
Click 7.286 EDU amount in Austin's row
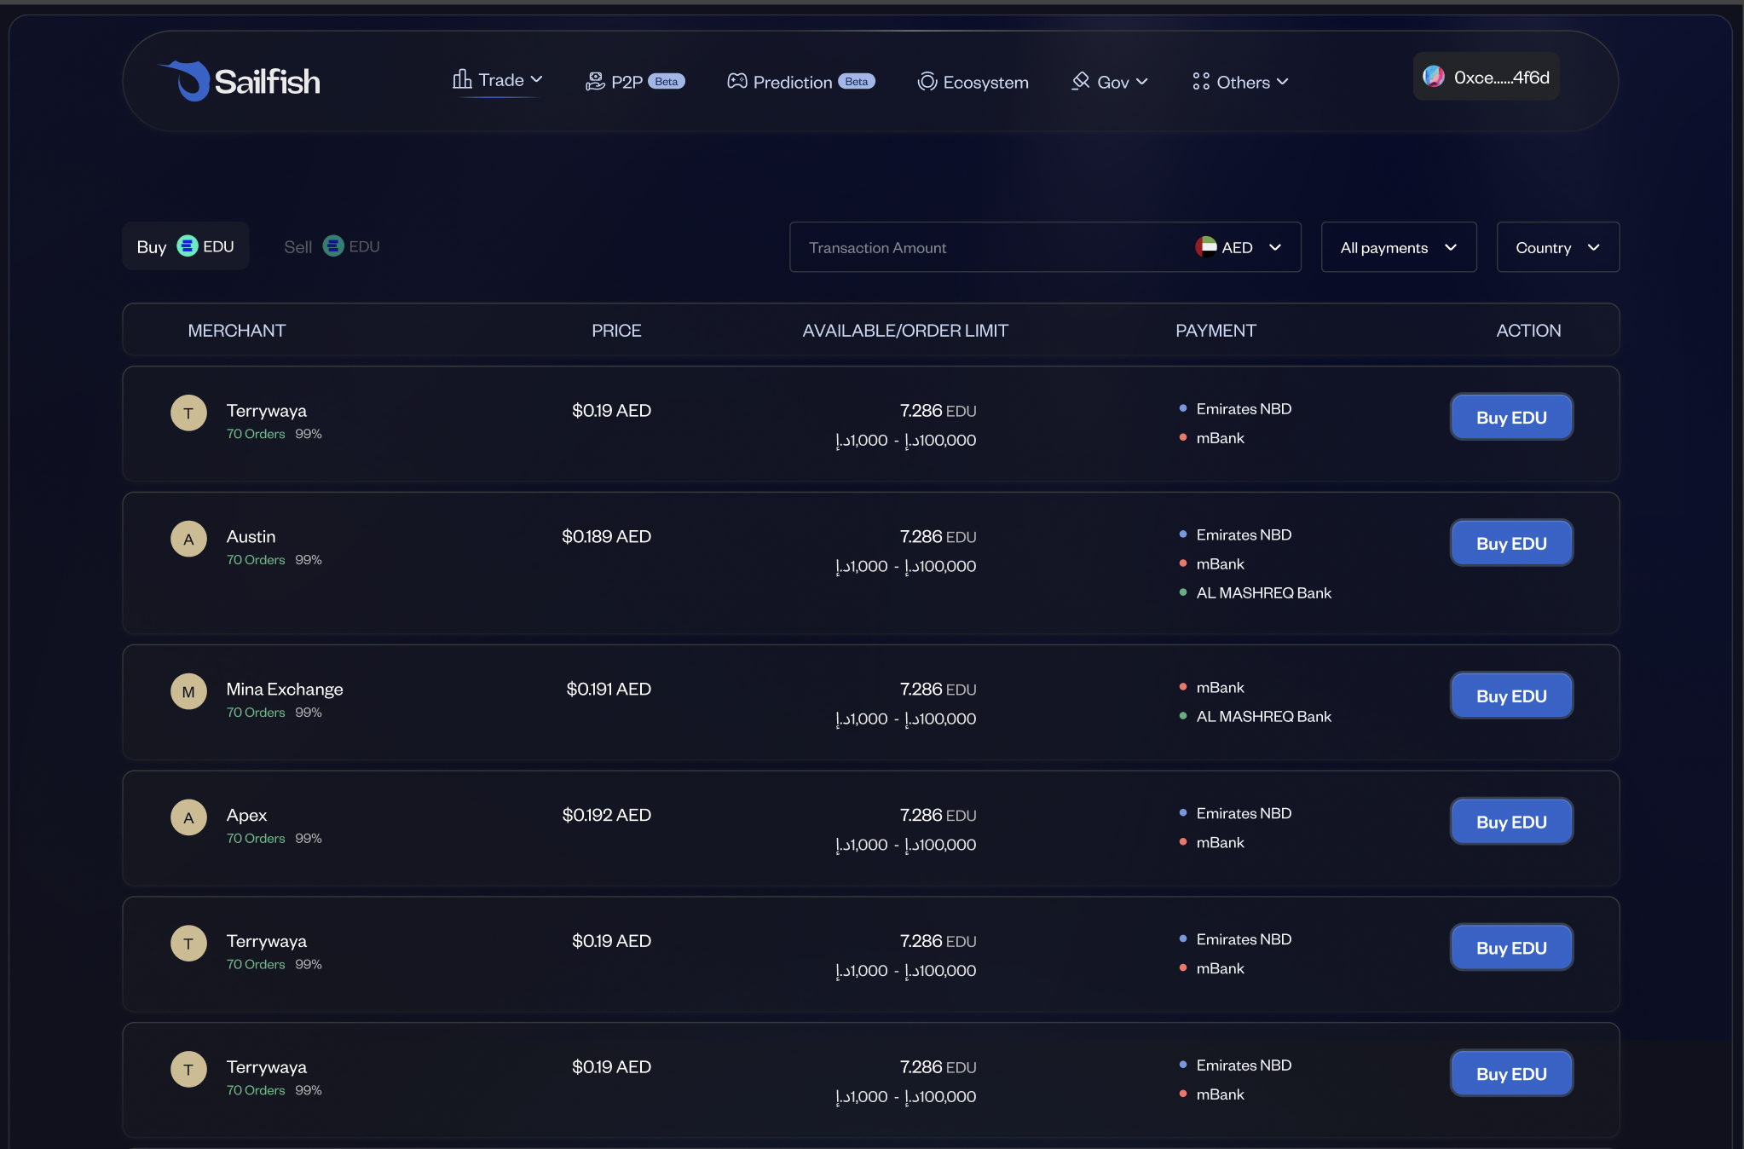pos(938,536)
